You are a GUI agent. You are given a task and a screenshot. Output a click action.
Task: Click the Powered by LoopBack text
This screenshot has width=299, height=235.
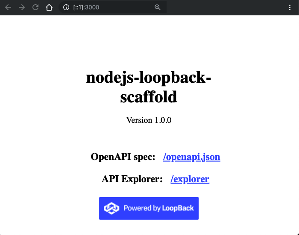click(x=158, y=208)
